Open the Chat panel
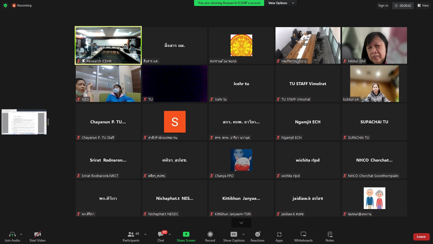The image size is (433, 244). point(161,236)
